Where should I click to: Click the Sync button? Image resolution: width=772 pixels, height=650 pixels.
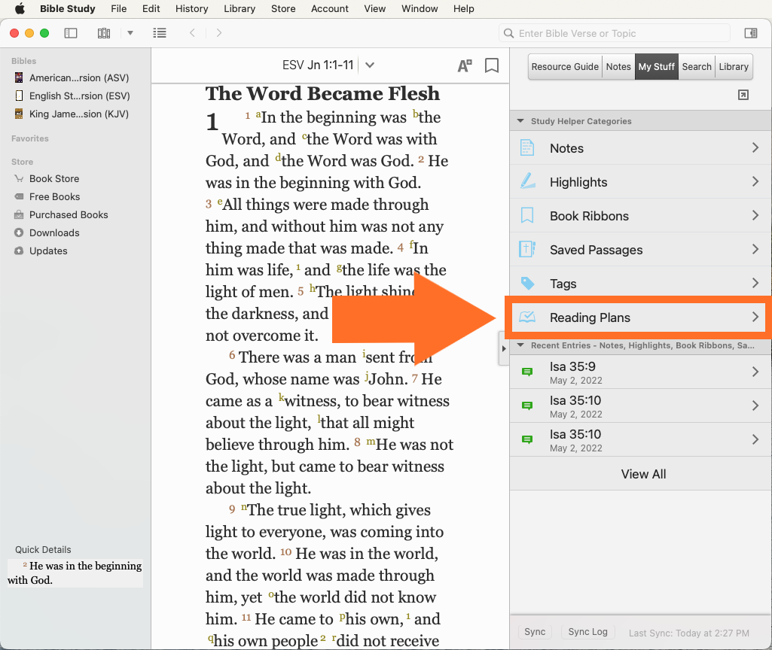pos(535,632)
